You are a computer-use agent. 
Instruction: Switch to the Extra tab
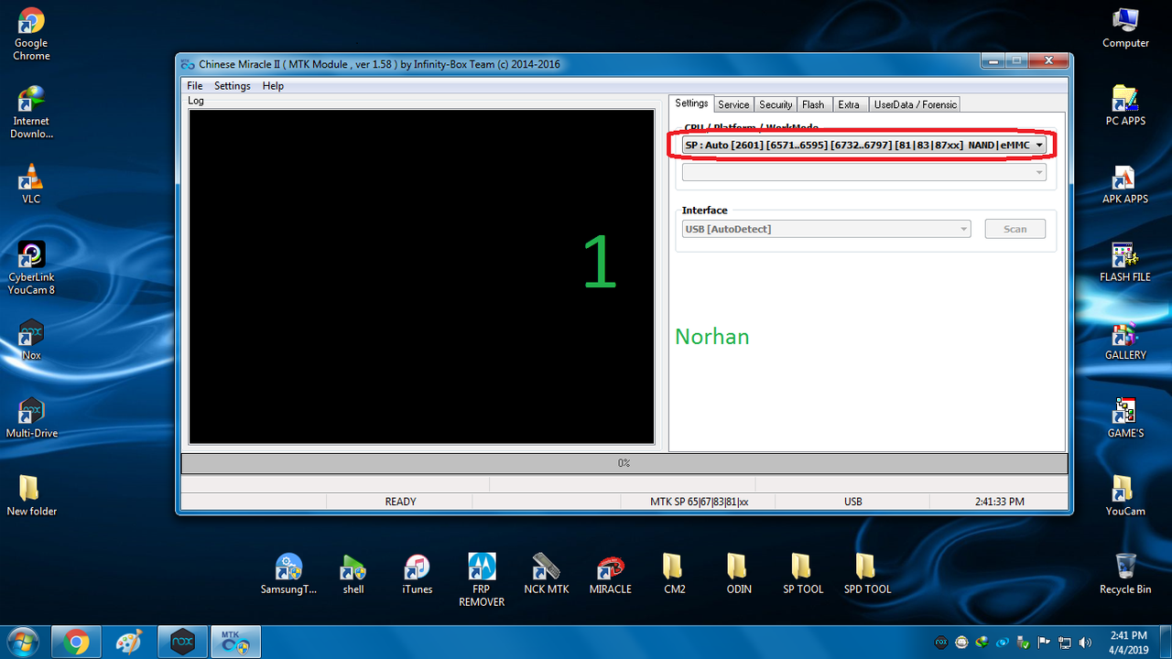(x=849, y=104)
